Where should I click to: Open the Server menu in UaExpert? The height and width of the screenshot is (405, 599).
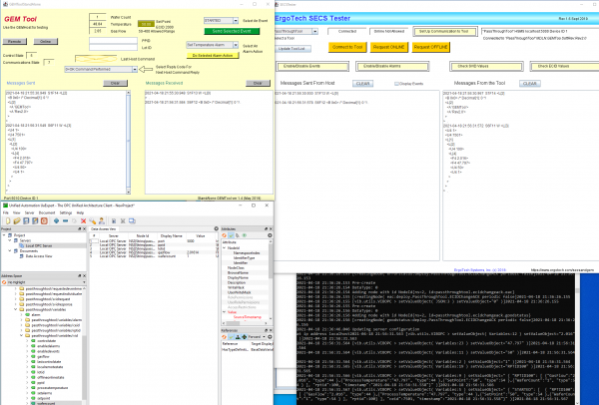(x=29, y=212)
